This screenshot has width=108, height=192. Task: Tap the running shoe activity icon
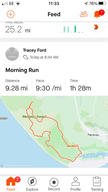25,57
